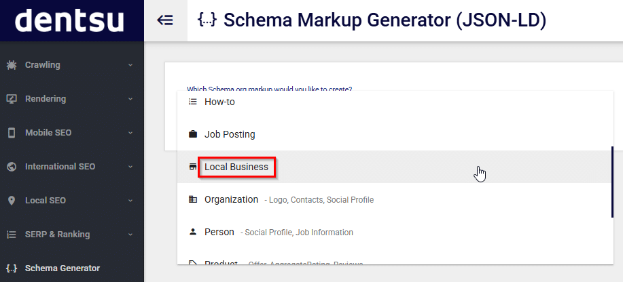Open the Crawling menu section
623x282 pixels.
pyautogui.click(x=72, y=65)
